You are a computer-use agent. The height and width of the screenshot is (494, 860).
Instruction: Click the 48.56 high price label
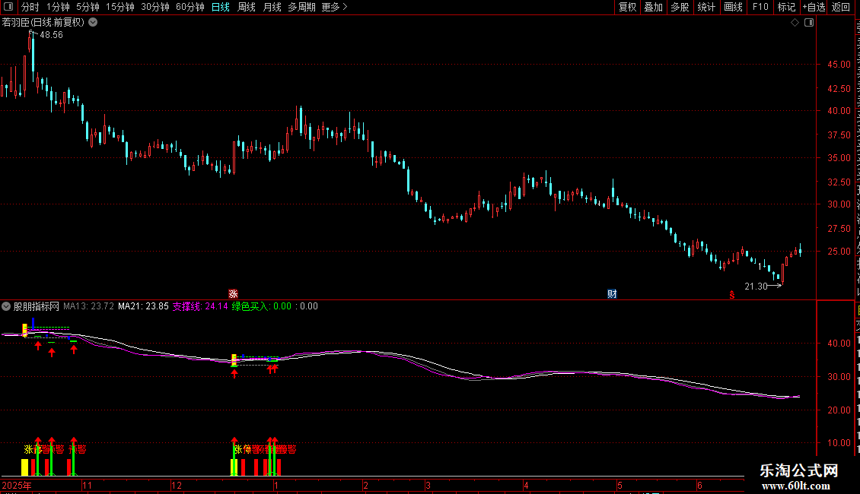(x=51, y=35)
